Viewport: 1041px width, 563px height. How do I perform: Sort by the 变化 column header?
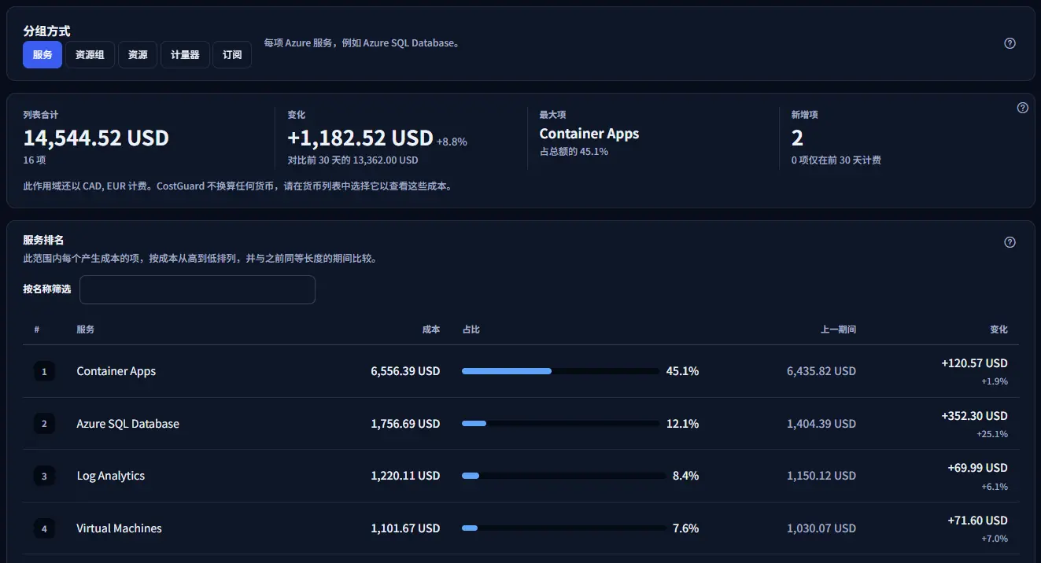tap(999, 329)
